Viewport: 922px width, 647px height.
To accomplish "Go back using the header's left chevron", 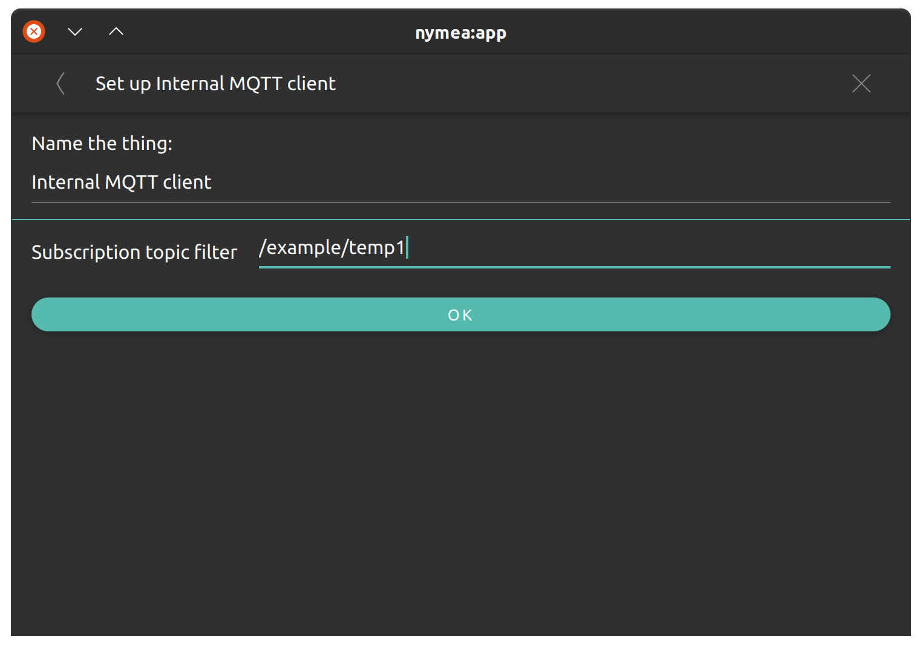I will 60,83.
